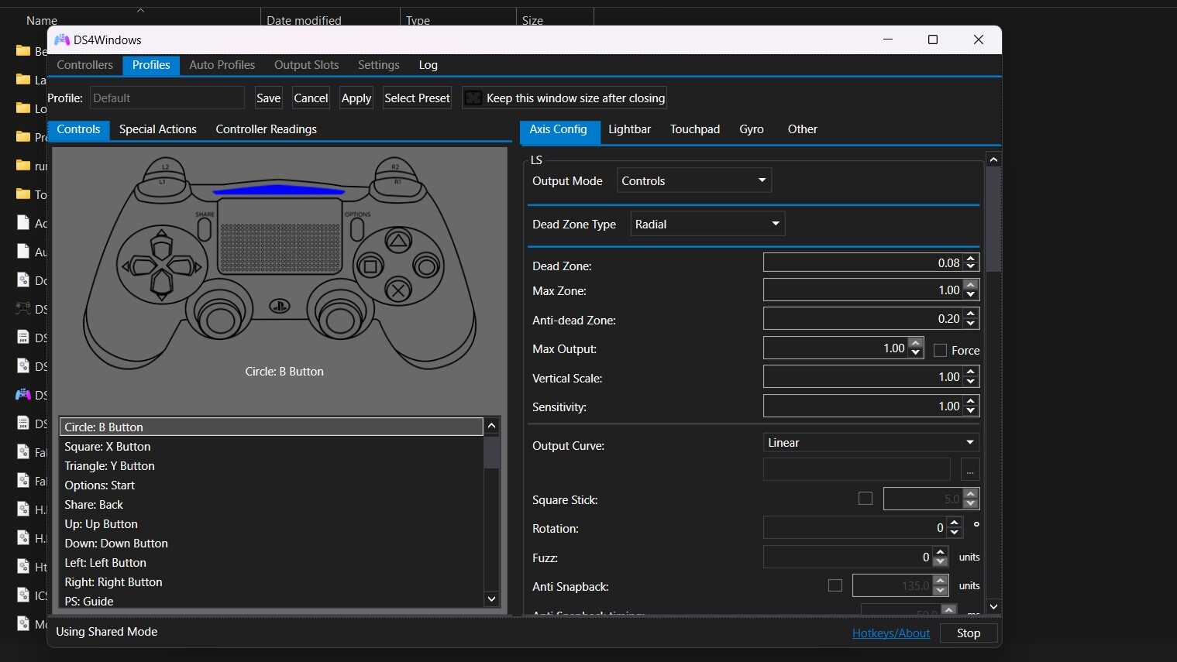Open the Log tab
1177x662 pixels.
[x=428, y=65]
